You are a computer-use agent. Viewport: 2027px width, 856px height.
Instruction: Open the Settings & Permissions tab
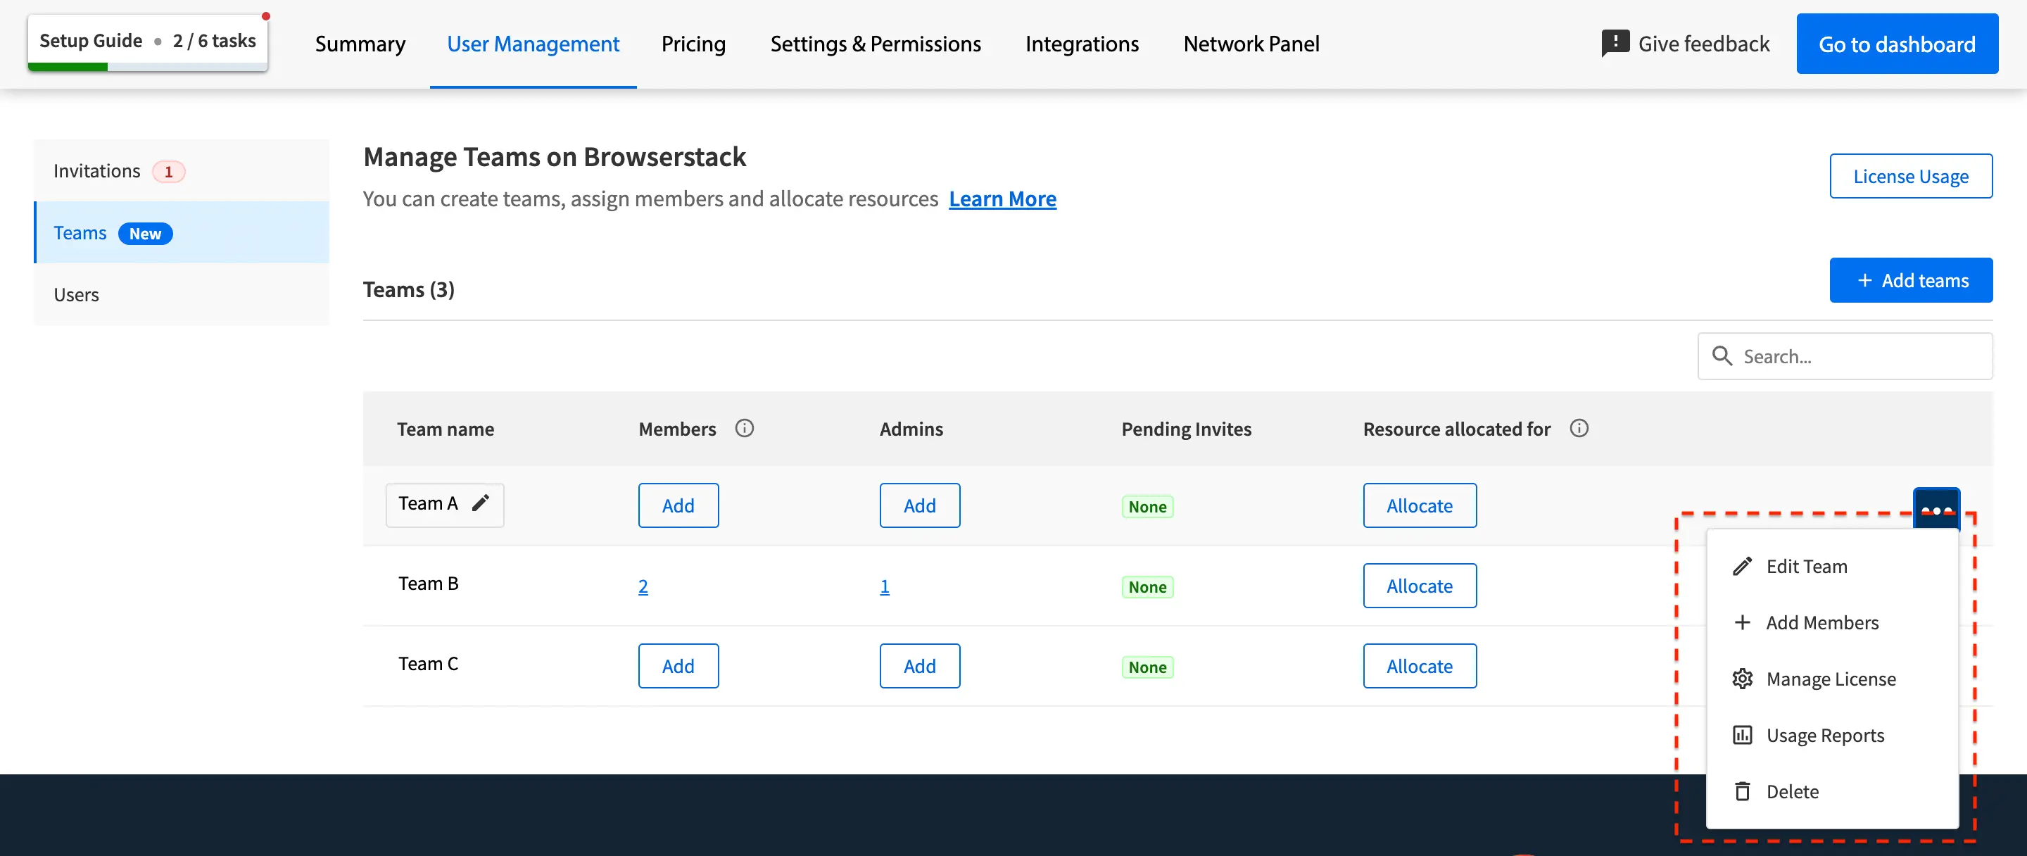875,44
